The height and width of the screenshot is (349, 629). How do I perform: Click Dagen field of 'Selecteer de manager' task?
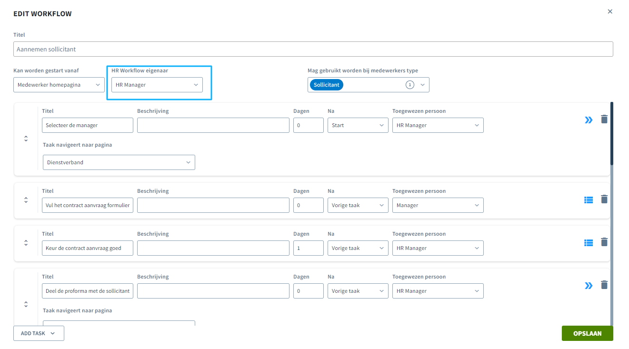pos(309,125)
